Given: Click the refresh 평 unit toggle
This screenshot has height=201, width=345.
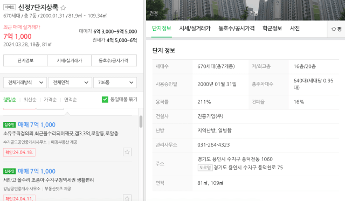Looking at the screenshot, I should 336,29.
